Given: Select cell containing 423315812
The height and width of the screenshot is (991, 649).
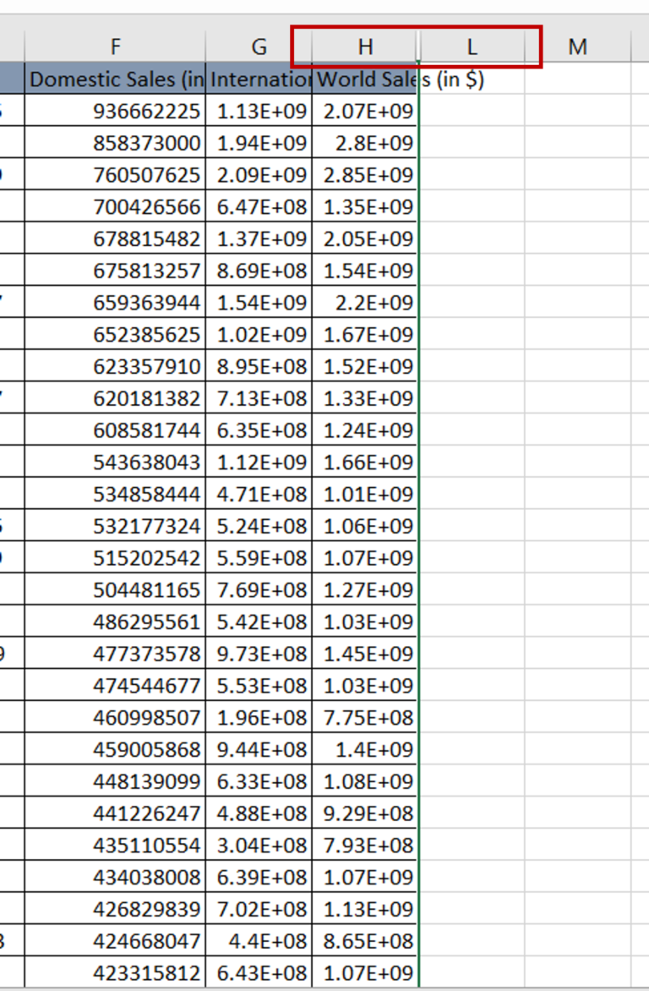Looking at the screenshot, I should [x=115, y=972].
